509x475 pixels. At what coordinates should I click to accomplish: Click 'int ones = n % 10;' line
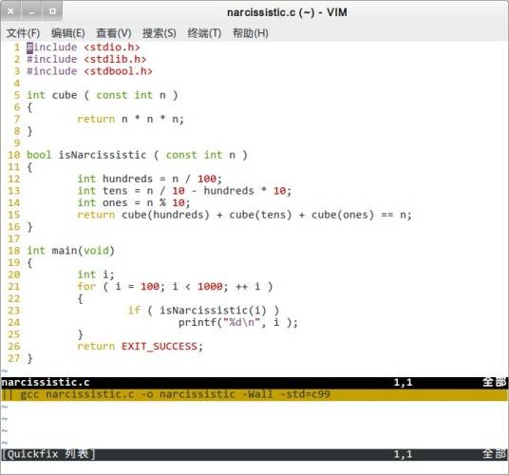click(x=134, y=203)
